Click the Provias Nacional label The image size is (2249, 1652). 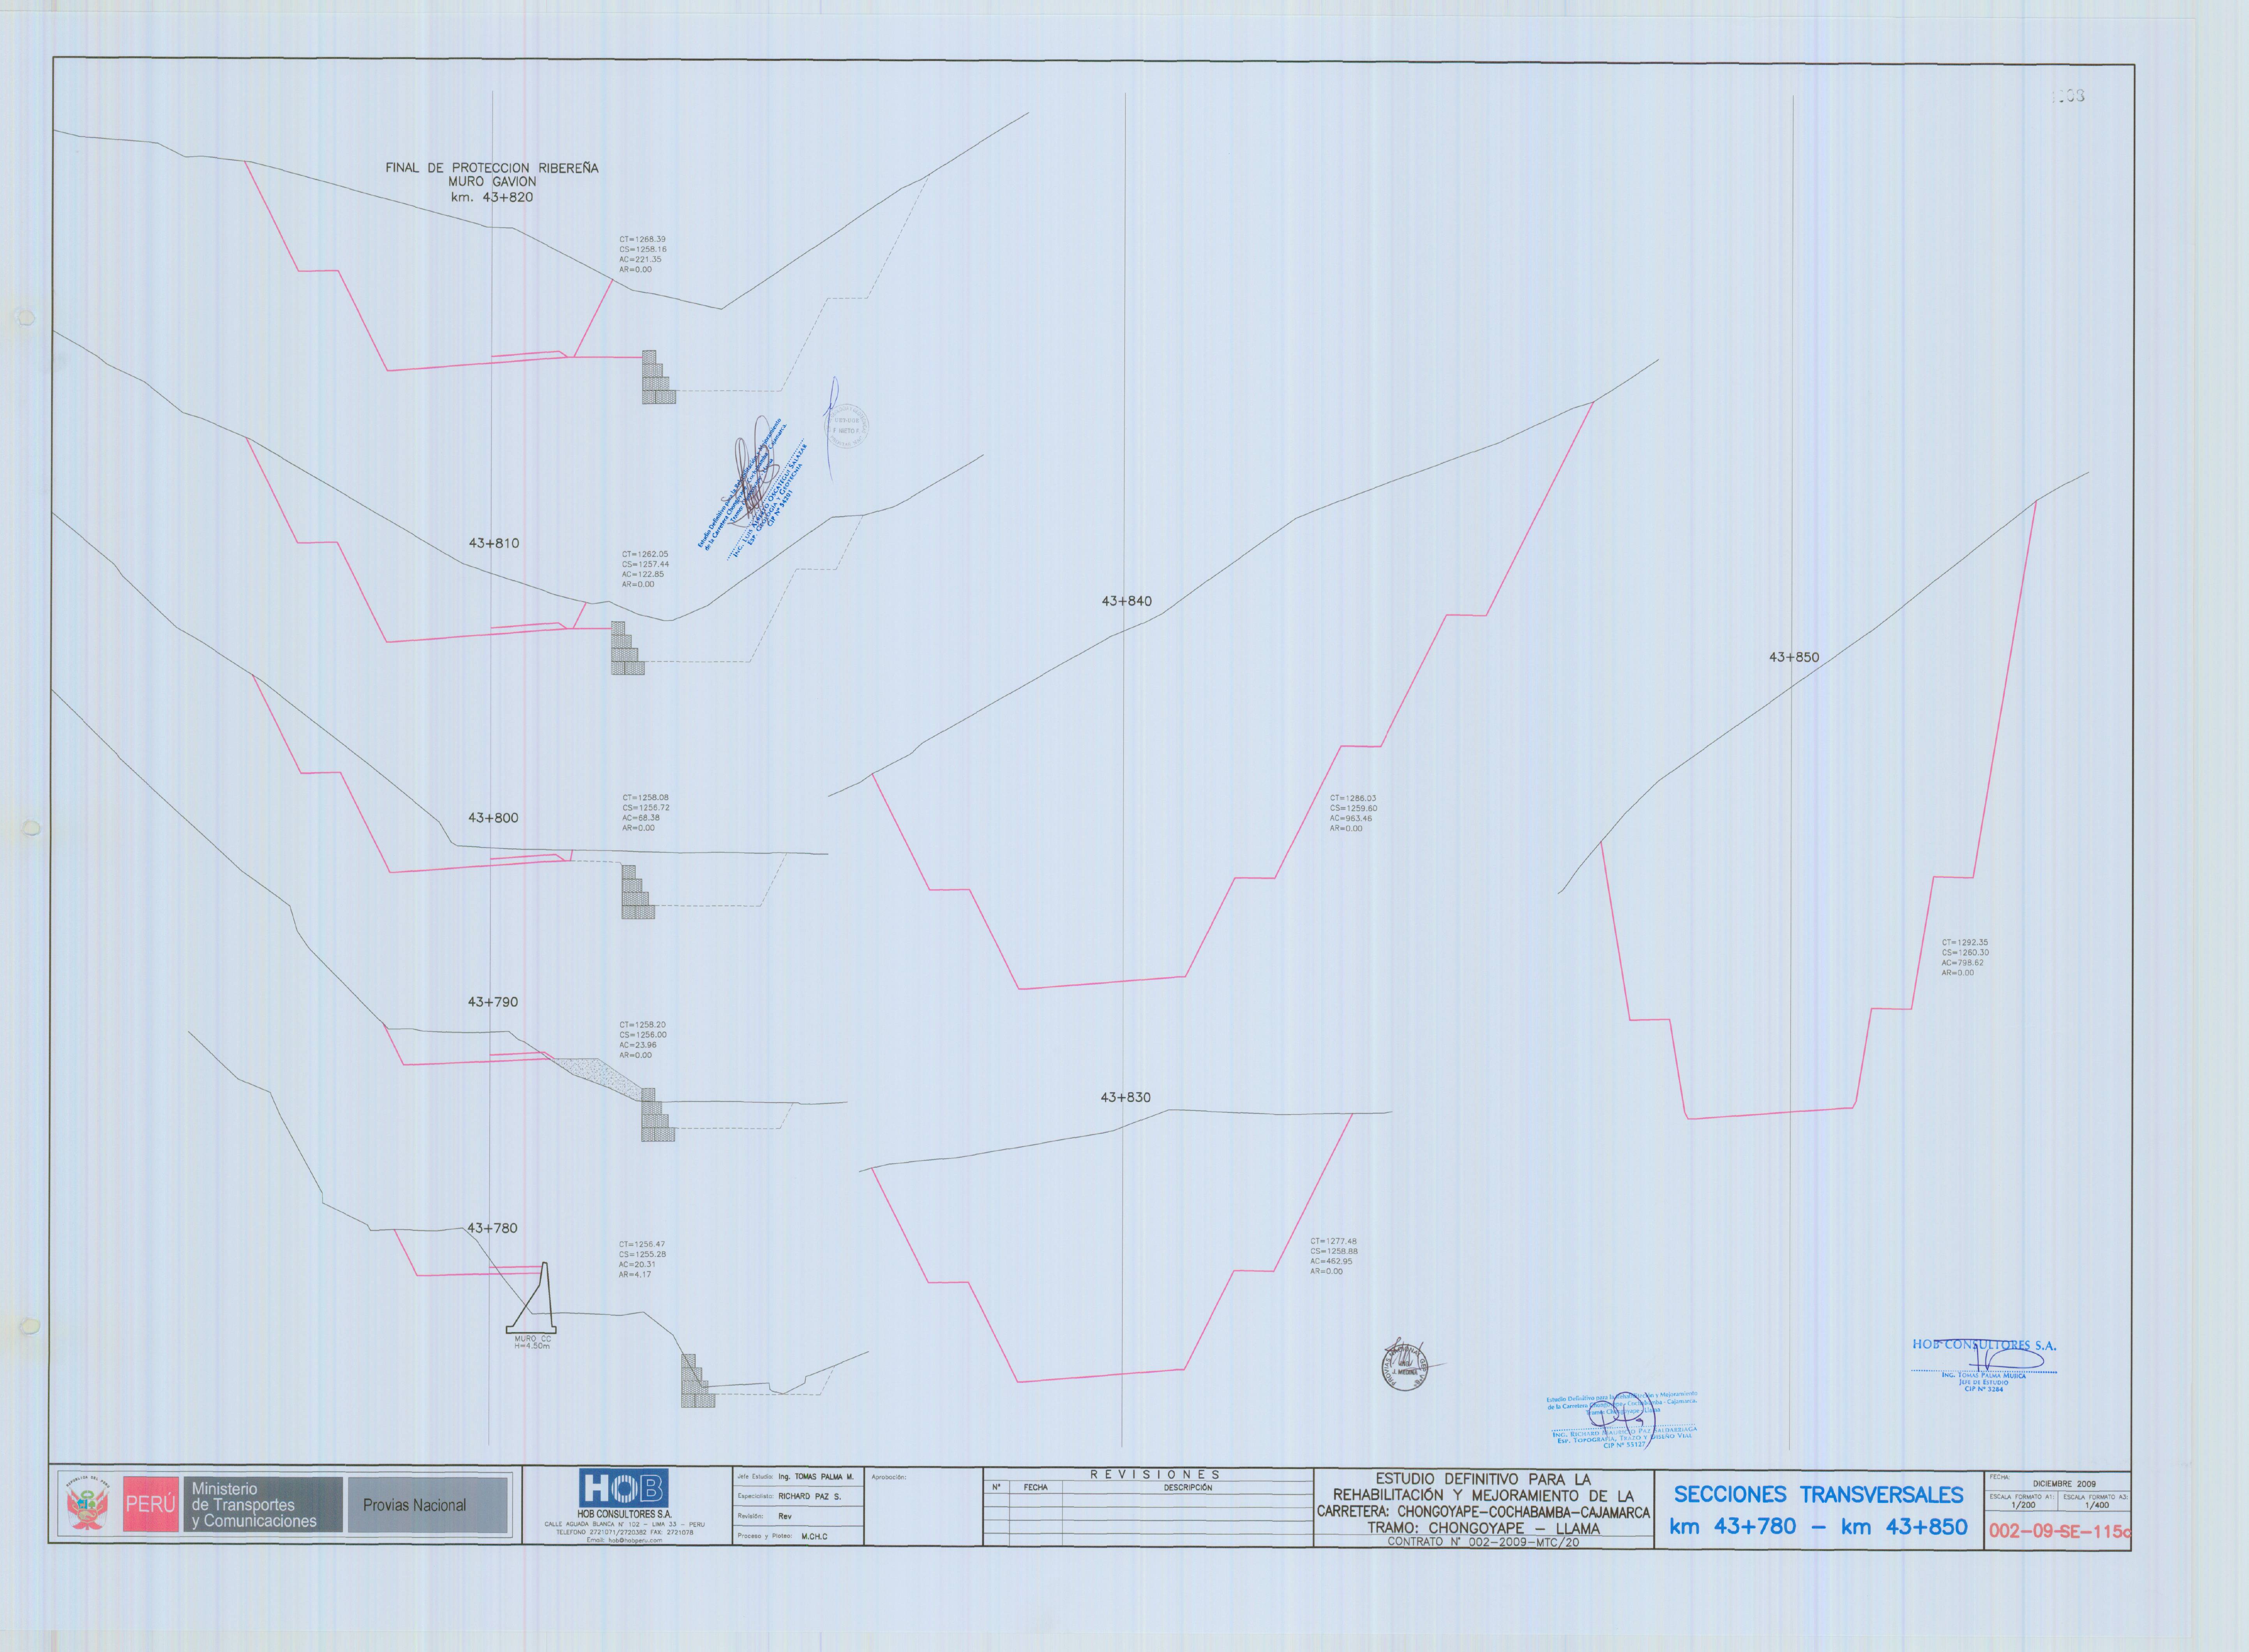pyautogui.click(x=414, y=1505)
